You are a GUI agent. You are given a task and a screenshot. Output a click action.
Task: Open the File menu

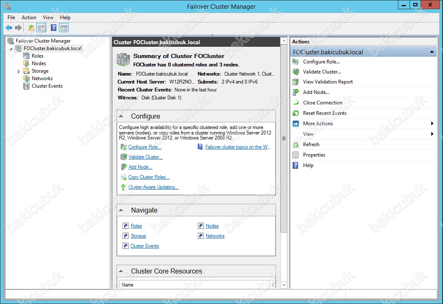tap(11, 18)
